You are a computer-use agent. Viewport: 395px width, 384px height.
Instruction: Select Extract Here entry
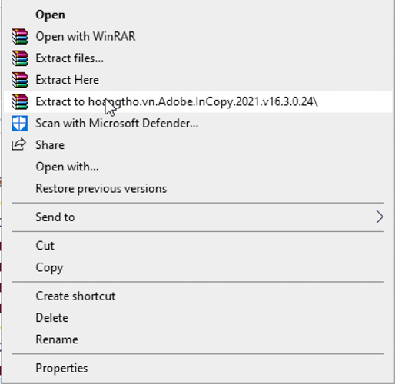click(x=197, y=80)
